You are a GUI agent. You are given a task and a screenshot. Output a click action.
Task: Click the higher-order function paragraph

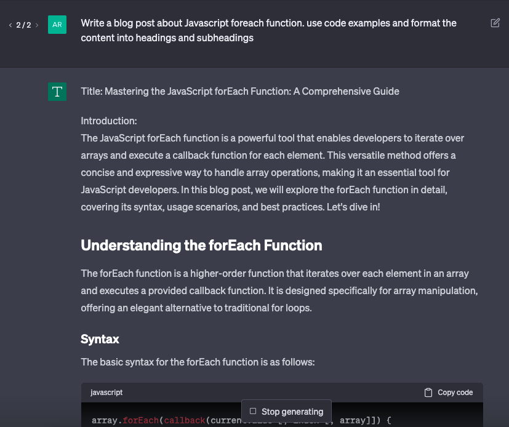coord(279,291)
